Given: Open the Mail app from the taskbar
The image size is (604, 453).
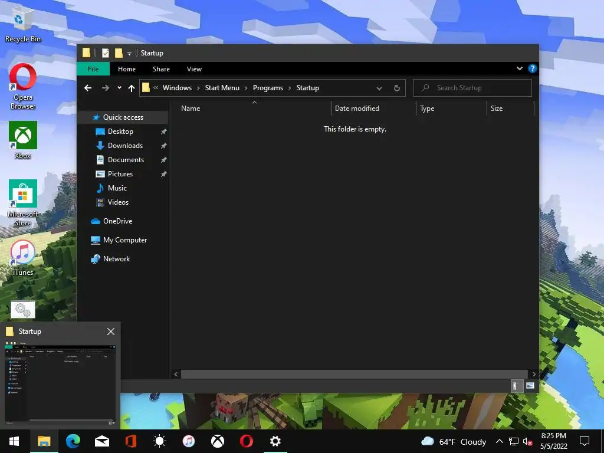Looking at the screenshot, I should tap(102, 441).
